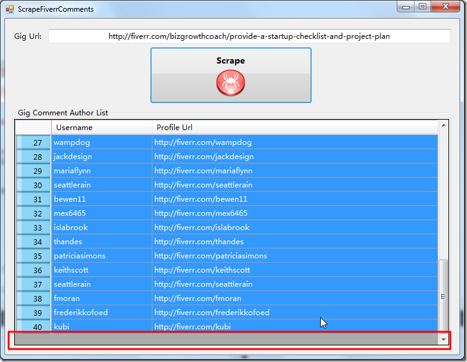The height and width of the screenshot is (362, 467).
Task: Click username cell patriciasimons
Action: 102,256
